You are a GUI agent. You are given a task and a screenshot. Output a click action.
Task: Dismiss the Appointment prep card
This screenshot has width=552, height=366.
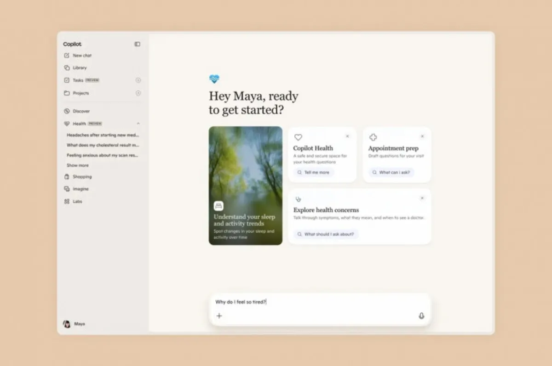(422, 136)
